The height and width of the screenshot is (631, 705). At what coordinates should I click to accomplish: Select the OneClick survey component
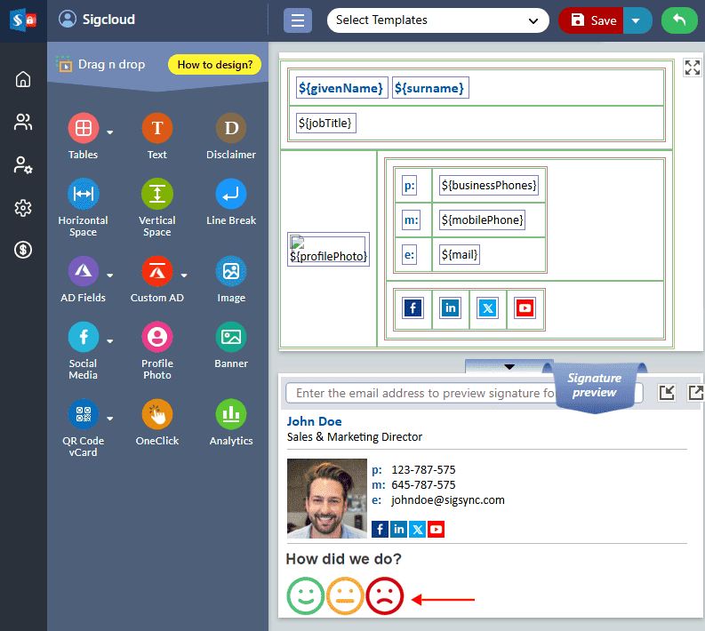(x=156, y=415)
